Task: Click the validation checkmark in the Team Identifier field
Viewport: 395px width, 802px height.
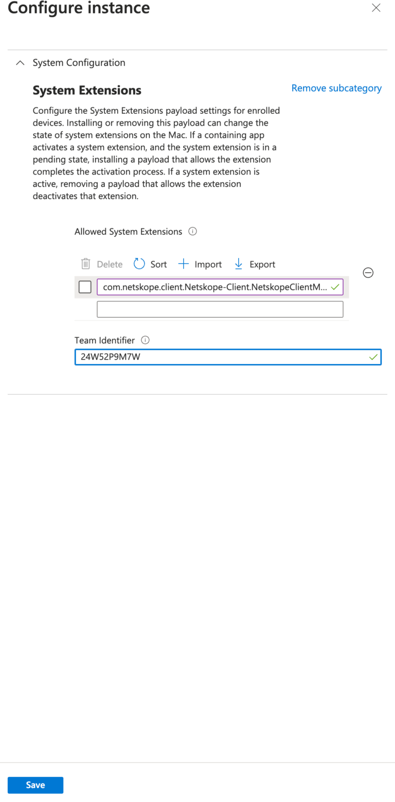Action: point(373,357)
